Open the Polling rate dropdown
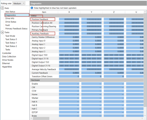147x120 pixels. [19, 3]
